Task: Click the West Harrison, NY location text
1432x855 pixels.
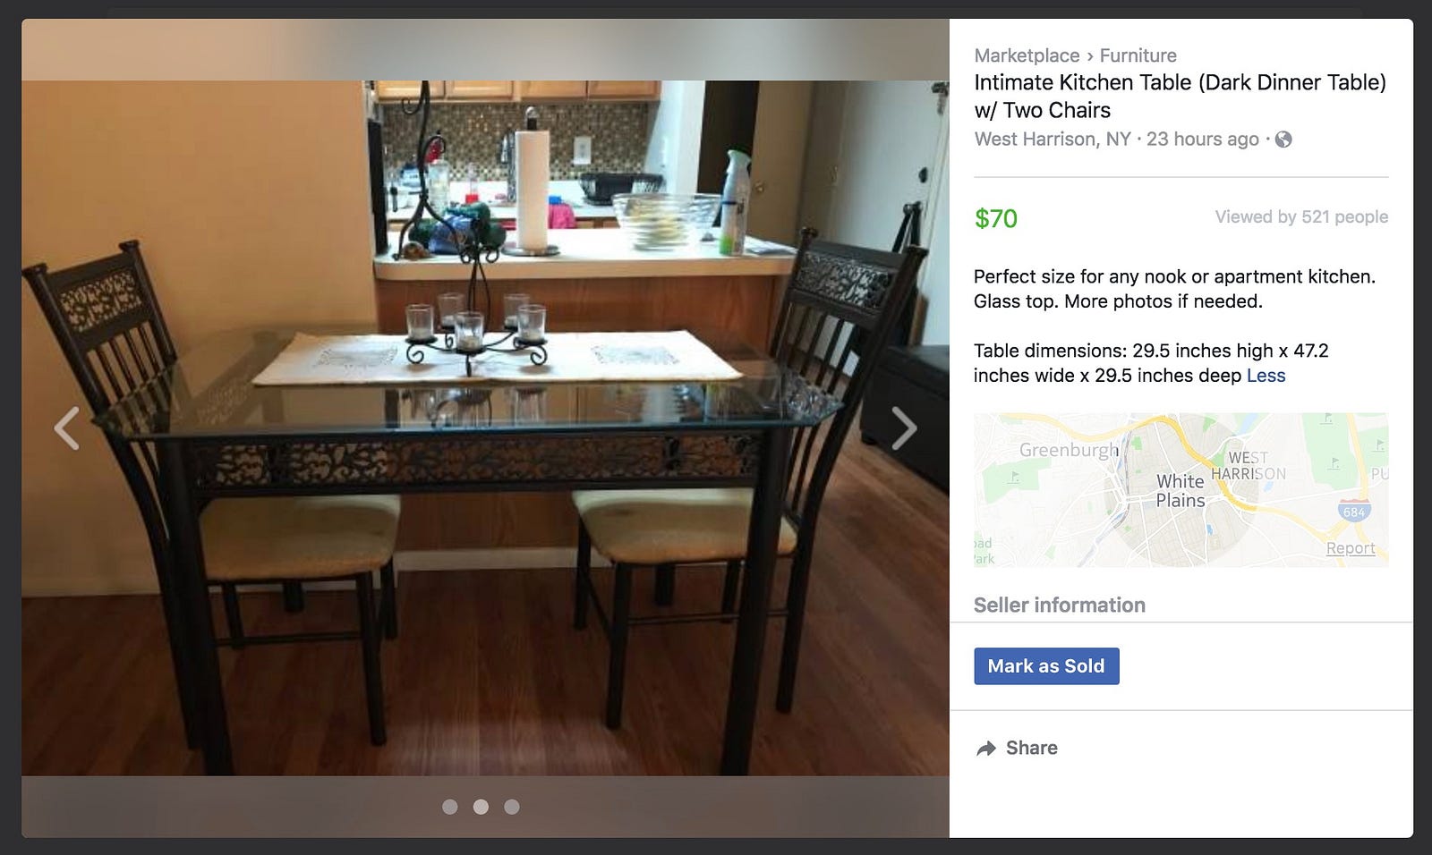Action: click(1053, 140)
